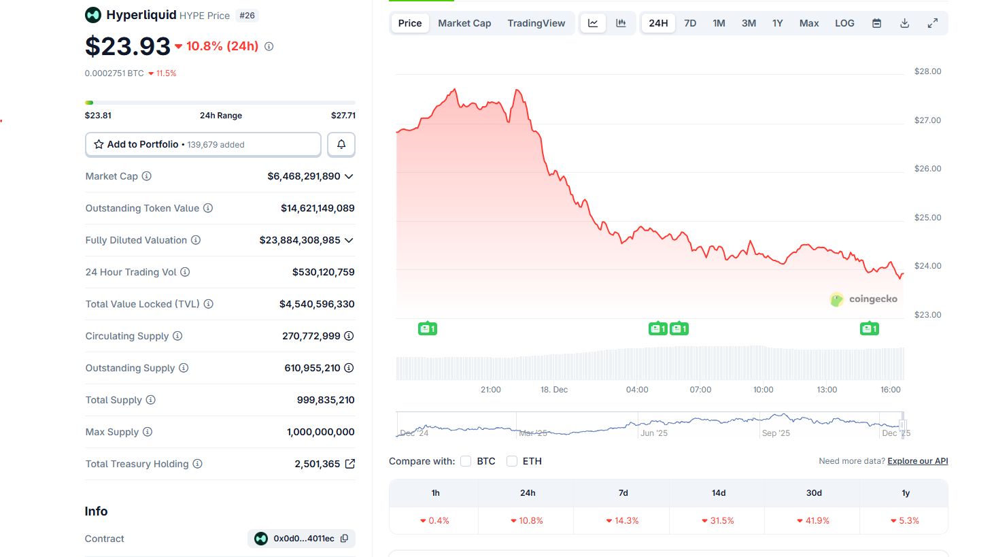The image size is (994, 557).
Task: Click the 14d change value 31.5%
Action: click(718, 521)
